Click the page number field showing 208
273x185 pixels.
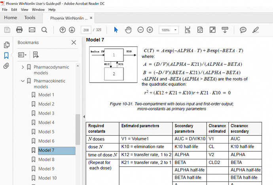click(86, 30)
